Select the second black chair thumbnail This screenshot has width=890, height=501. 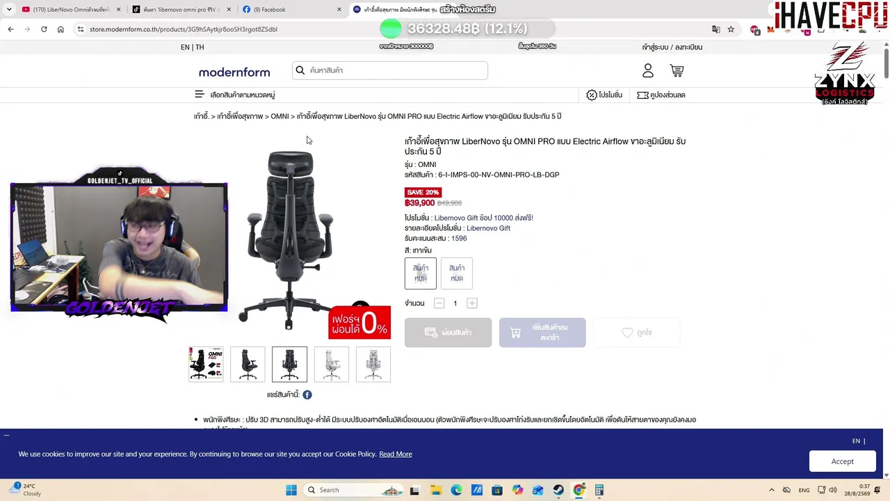pyautogui.click(x=248, y=365)
